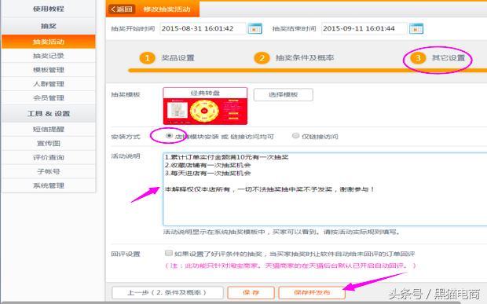Go to step 2 抽奖条件及概率
The image size is (487, 304).
[294, 58]
